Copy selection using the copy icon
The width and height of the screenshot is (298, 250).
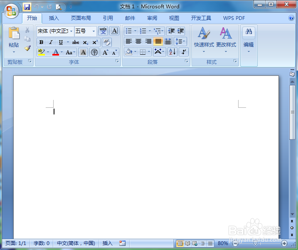27,39
